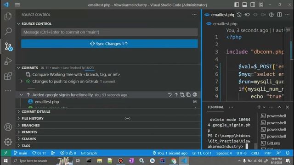Select the GitLens terminal entry

[x=271, y=143]
